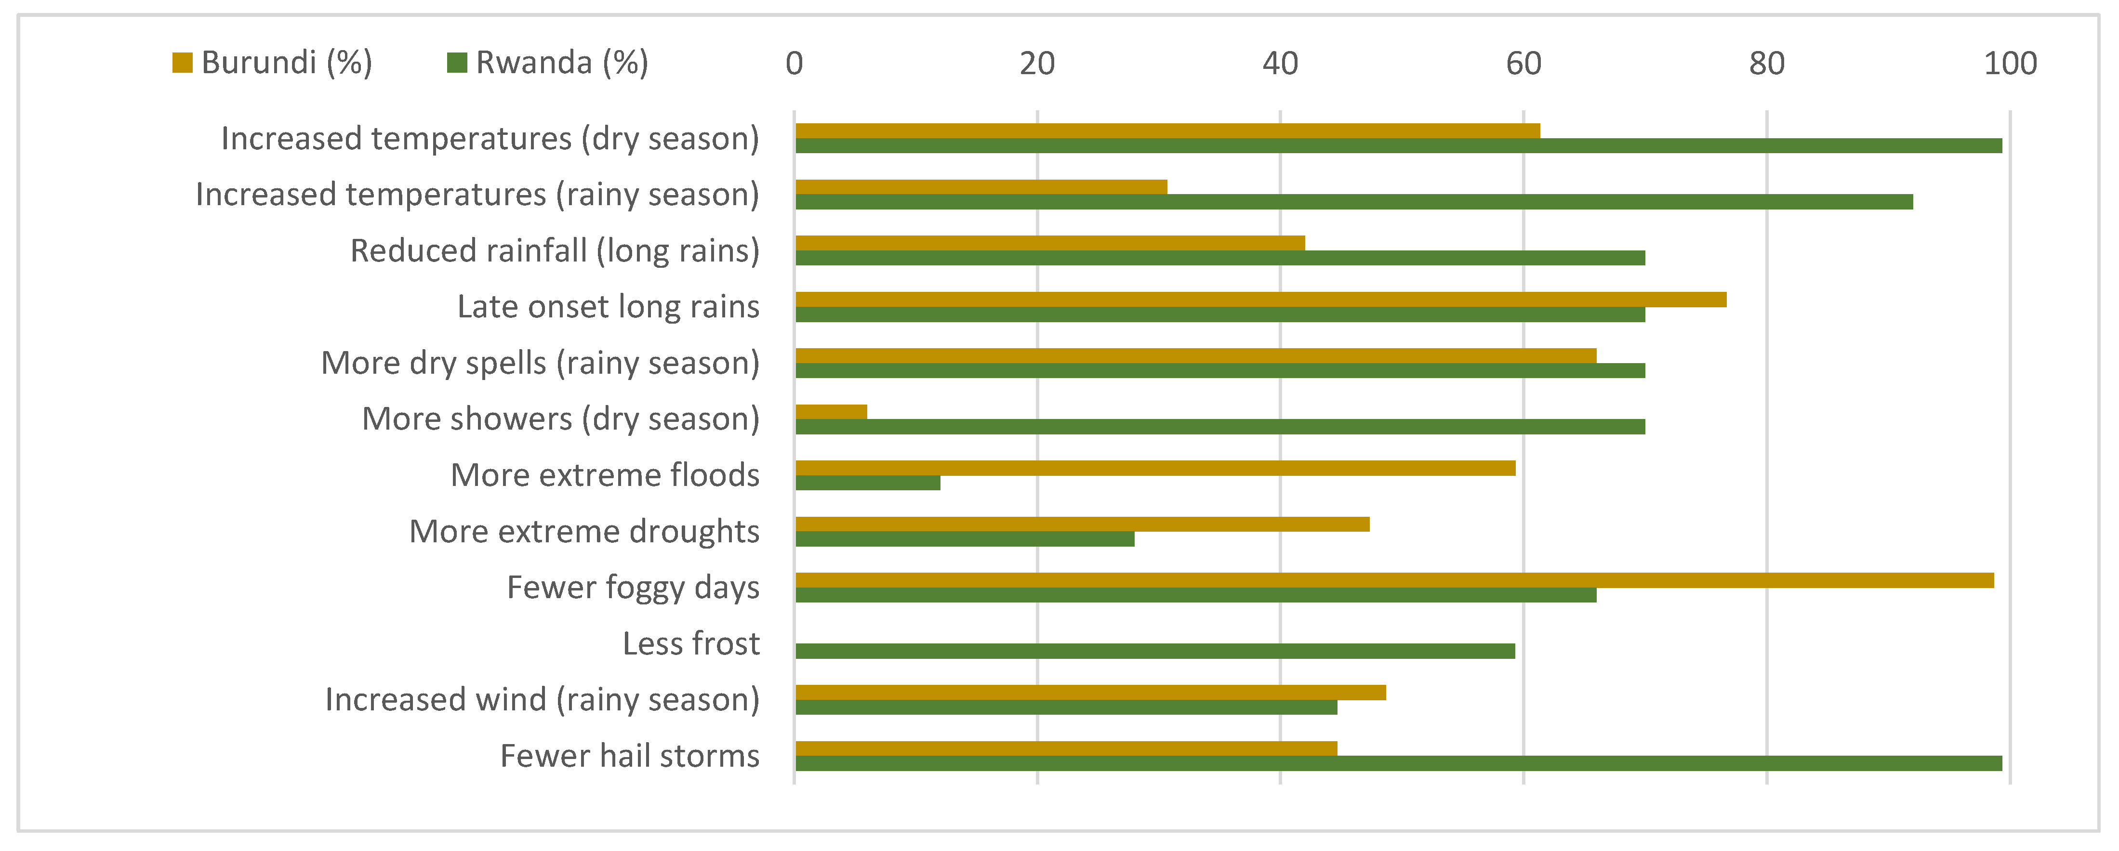This screenshot has height=851, width=2119.
Task: Select the Burundi bar for Increased temperatures (rainy season)
Action: (x=980, y=187)
